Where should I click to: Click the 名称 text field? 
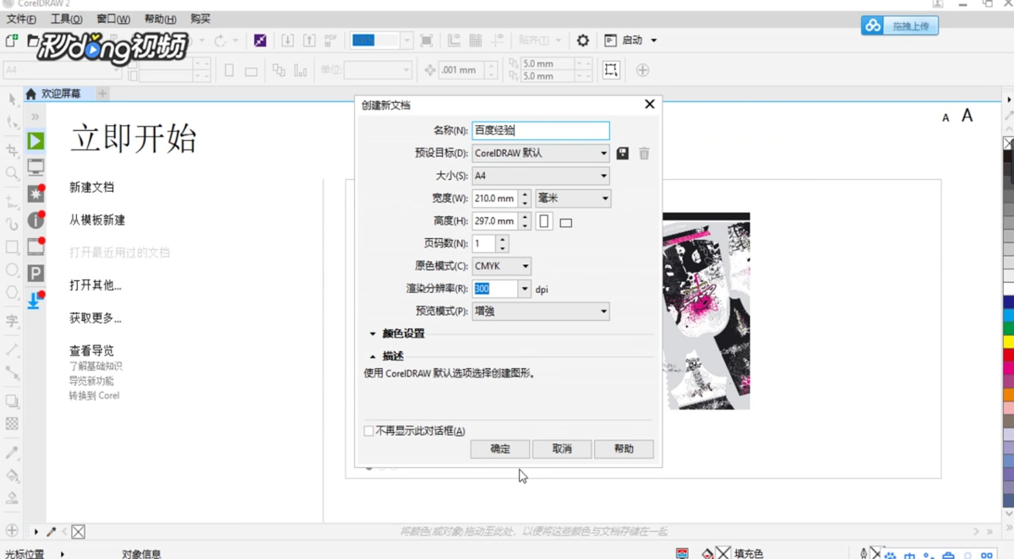(x=541, y=131)
